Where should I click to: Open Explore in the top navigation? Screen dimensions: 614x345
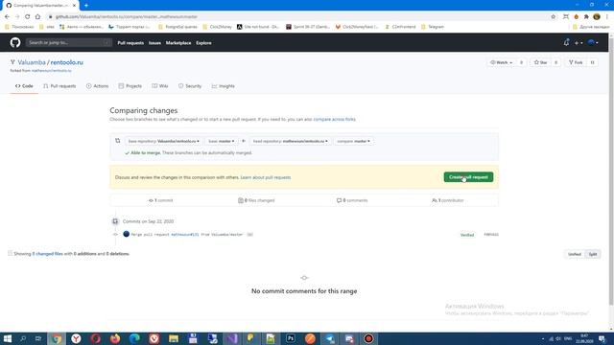coord(203,43)
